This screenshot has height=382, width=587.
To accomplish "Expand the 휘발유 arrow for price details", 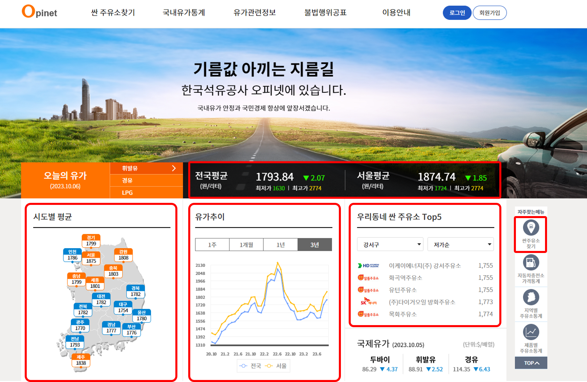I will (174, 168).
